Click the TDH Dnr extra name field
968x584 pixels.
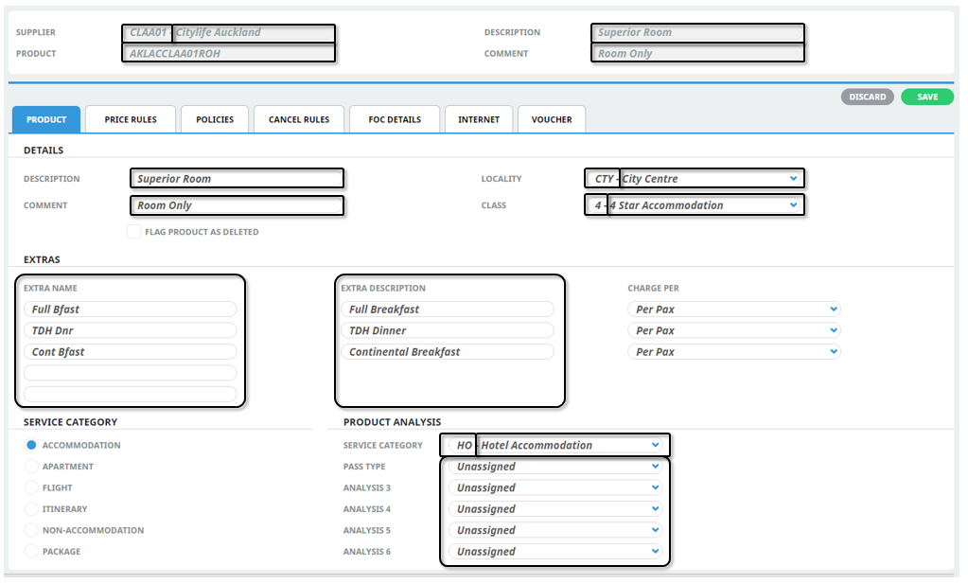[131, 331]
